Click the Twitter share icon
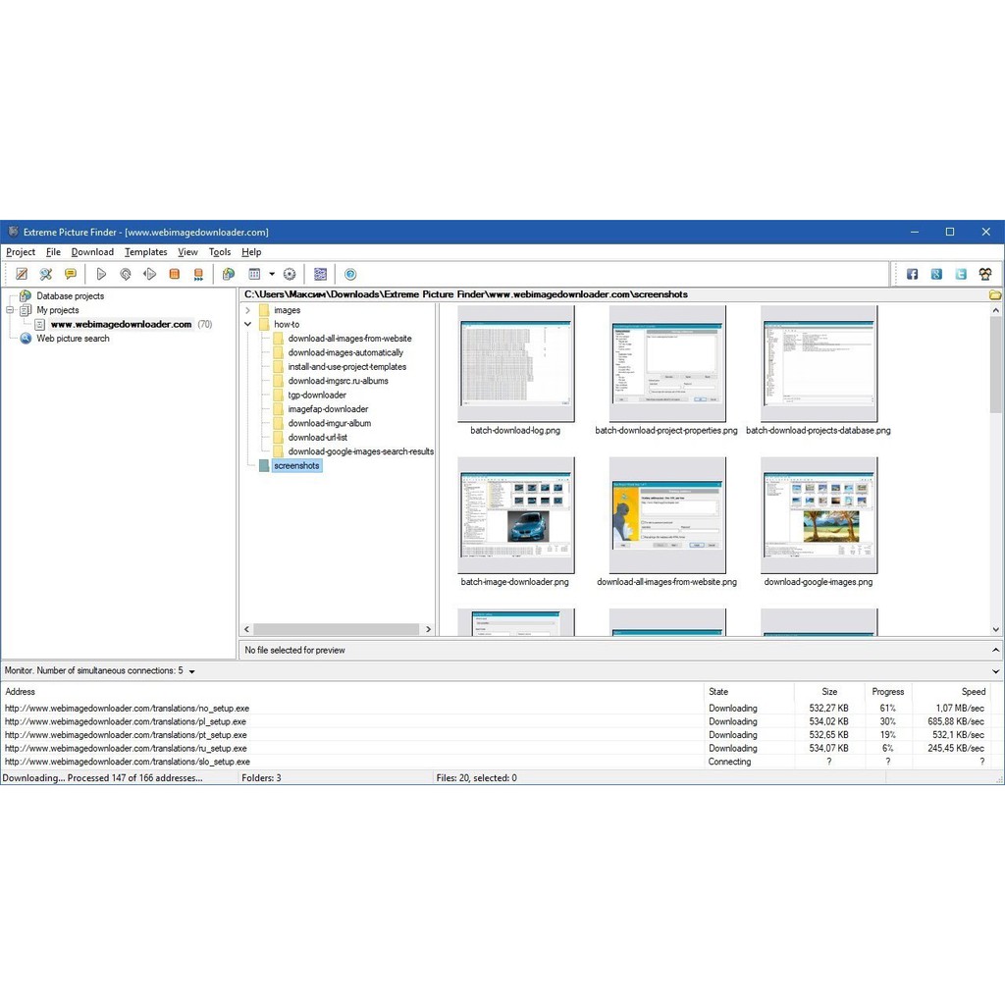1005x1005 pixels. [x=961, y=275]
